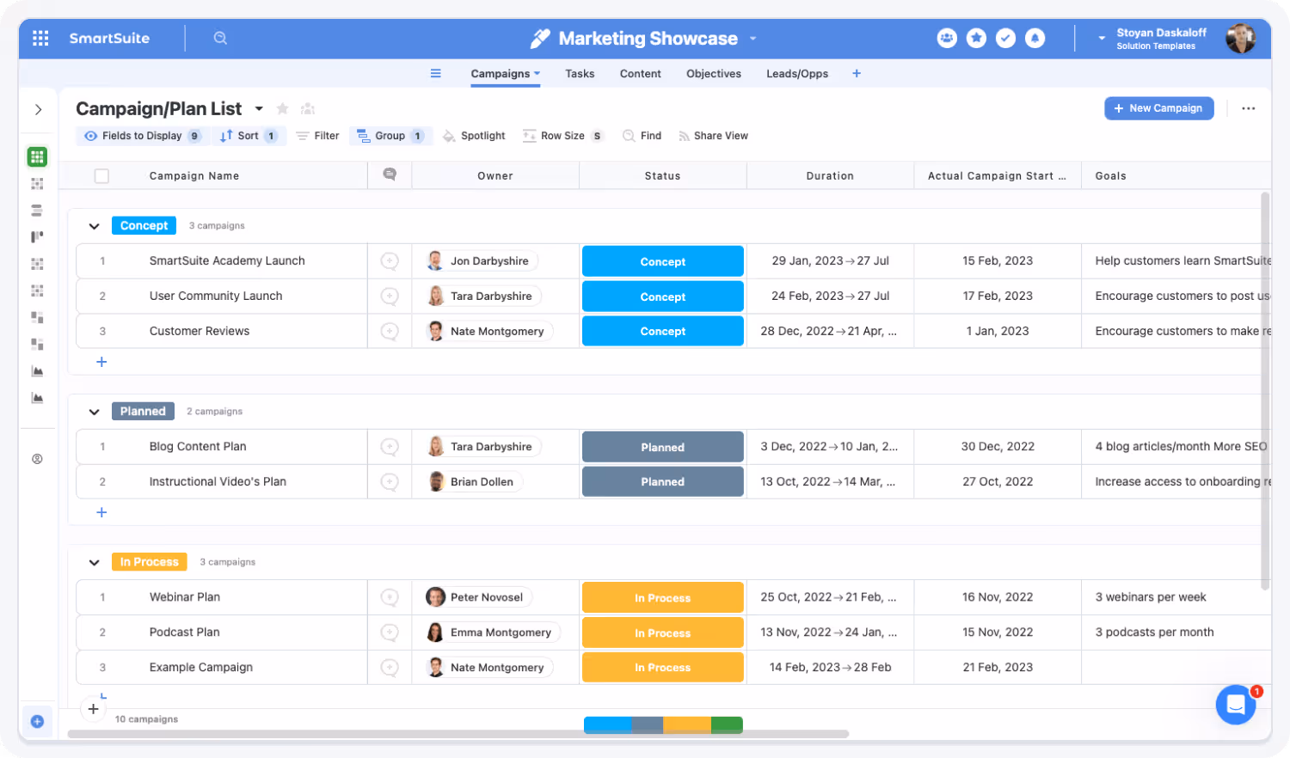Viewport: 1290px width, 758px height.
Task: Open Fields to Display options
Action: click(x=143, y=136)
